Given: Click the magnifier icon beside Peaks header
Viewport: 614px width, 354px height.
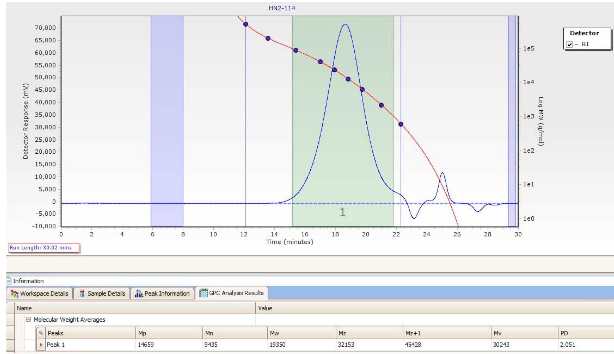Looking at the screenshot, I should pos(41,333).
